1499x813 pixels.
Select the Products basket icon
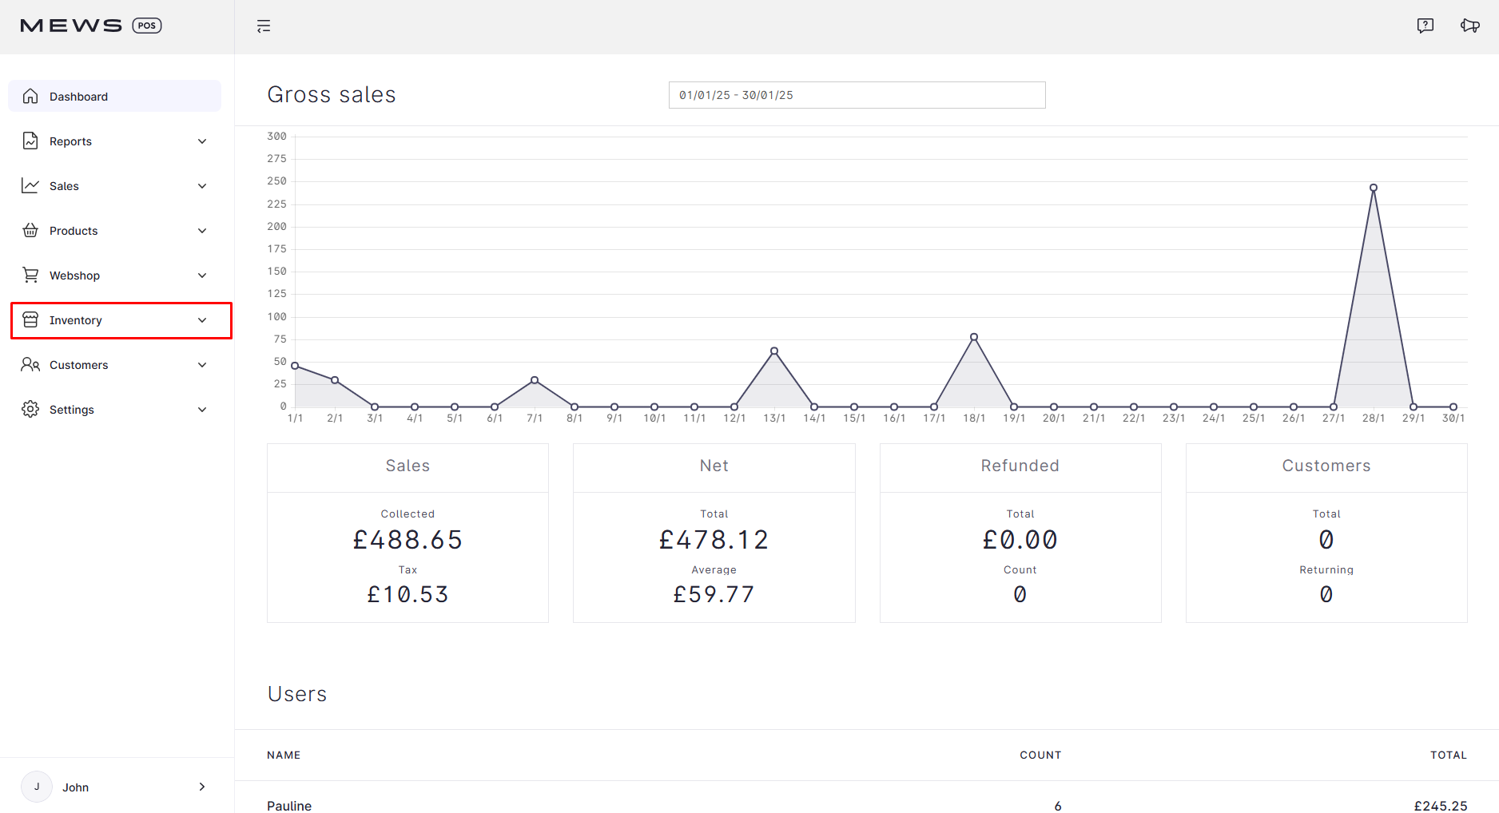coord(30,230)
